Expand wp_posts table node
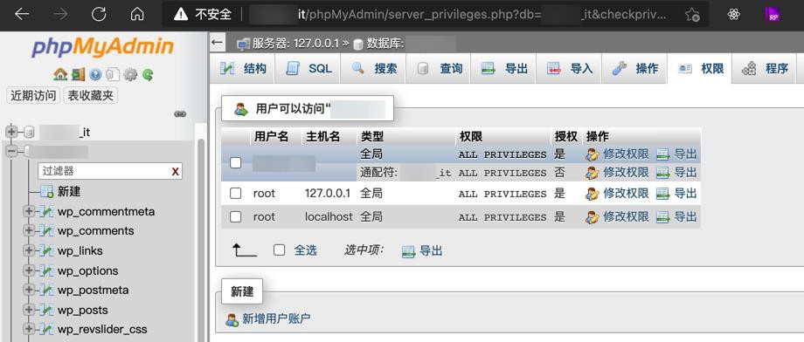The width and height of the screenshot is (804, 342). point(29,311)
